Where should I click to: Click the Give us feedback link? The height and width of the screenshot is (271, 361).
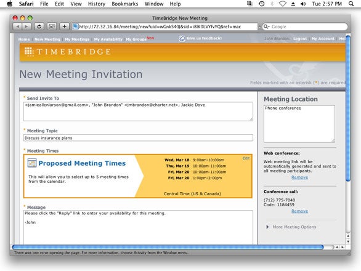204,38
